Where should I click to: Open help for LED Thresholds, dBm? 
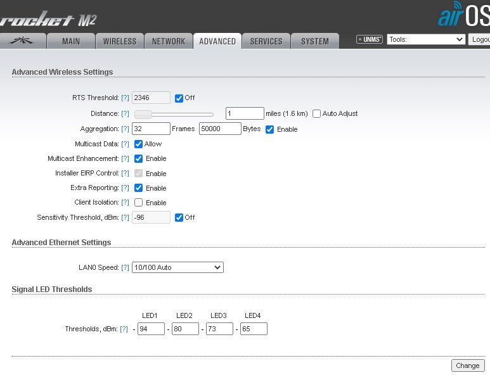[124, 329]
